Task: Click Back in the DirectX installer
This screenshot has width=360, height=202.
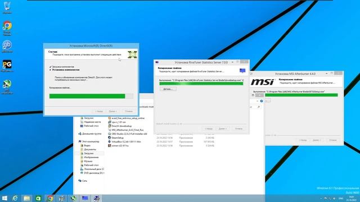Action: [x=99, y=111]
